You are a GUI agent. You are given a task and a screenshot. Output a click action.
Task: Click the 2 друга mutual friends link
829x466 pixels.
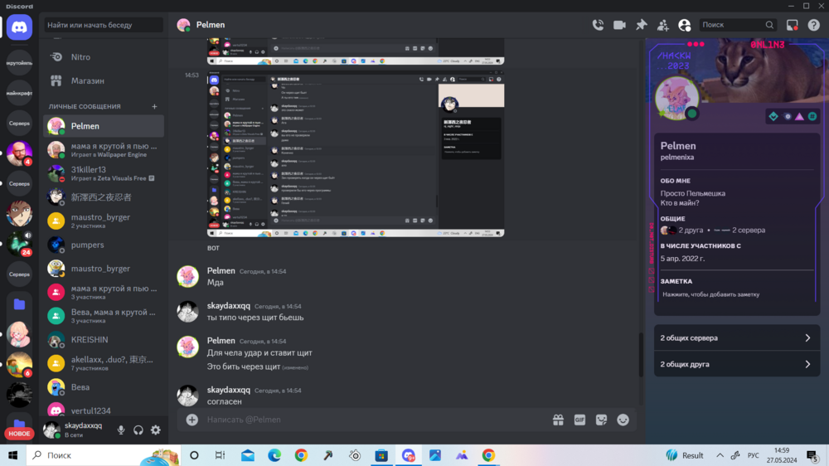click(691, 230)
